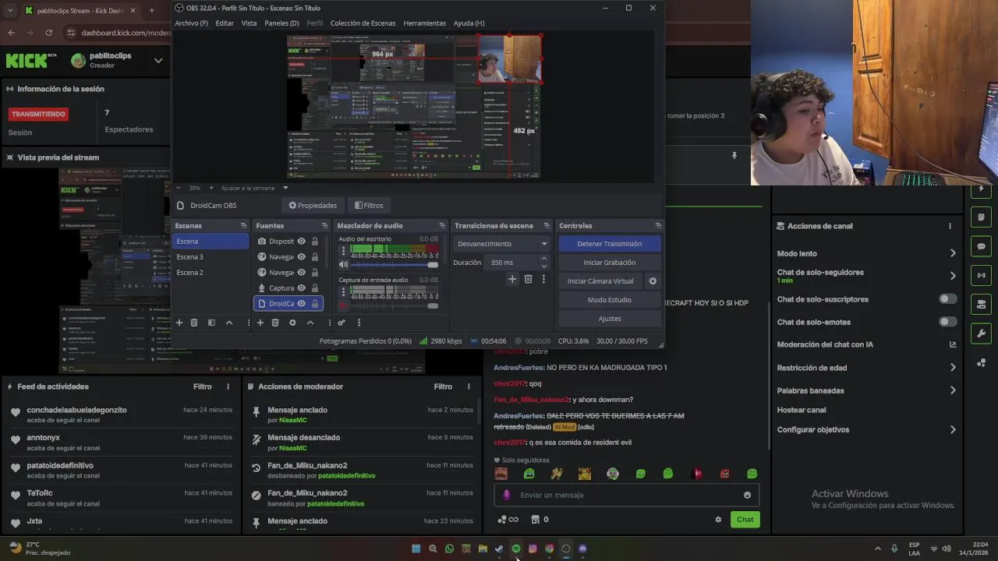Open advanced audio properties gears icon in mixer
998x561 pixels.
coord(342,323)
